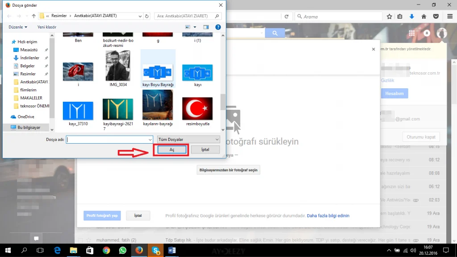Click the Firefox bookmark star icon
This screenshot has height=257, width=457.
(x=389, y=17)
